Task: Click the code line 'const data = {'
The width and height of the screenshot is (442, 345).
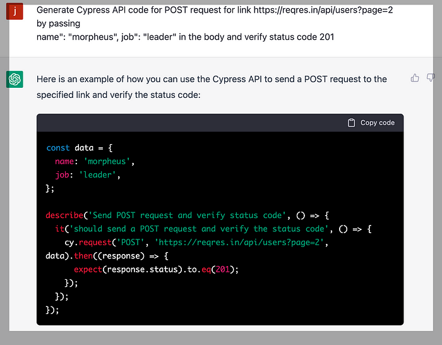Action: pos(79,148)
